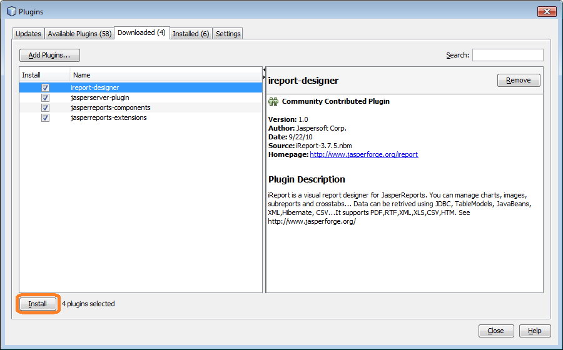Click the Plugins window cube icon

(11, 12)
